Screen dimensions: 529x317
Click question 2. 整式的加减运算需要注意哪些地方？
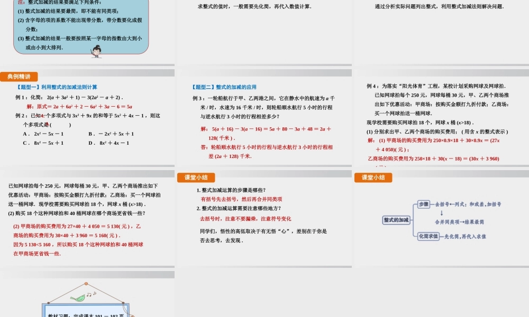239,208
